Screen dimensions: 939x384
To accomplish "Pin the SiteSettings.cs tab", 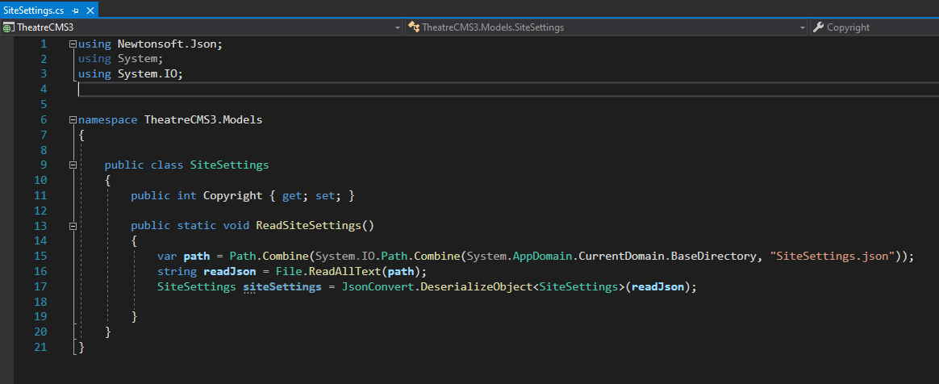I will coord(76,10).
